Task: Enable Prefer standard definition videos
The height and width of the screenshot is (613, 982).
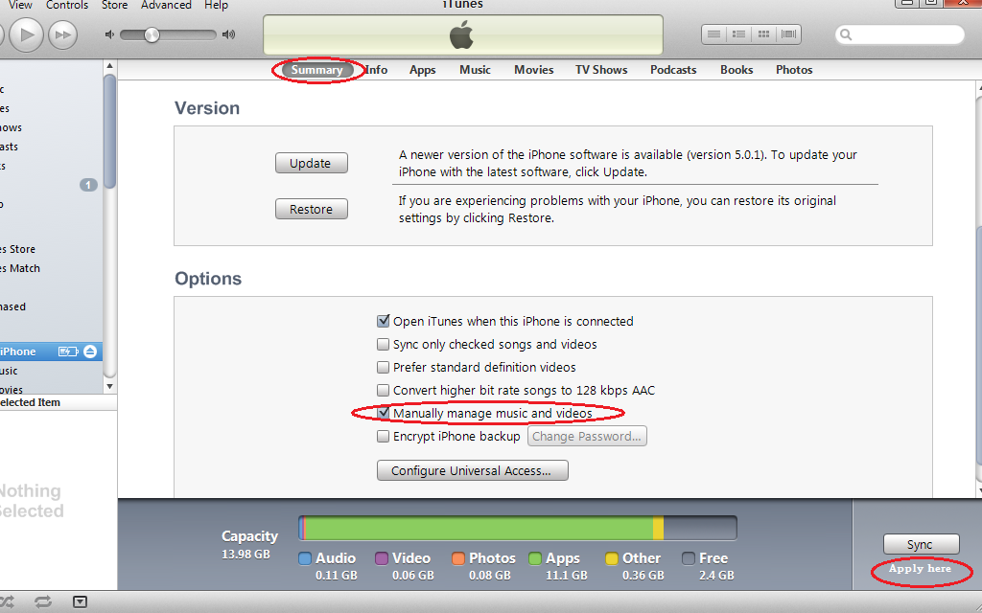Action: click(x=384, y=367)
